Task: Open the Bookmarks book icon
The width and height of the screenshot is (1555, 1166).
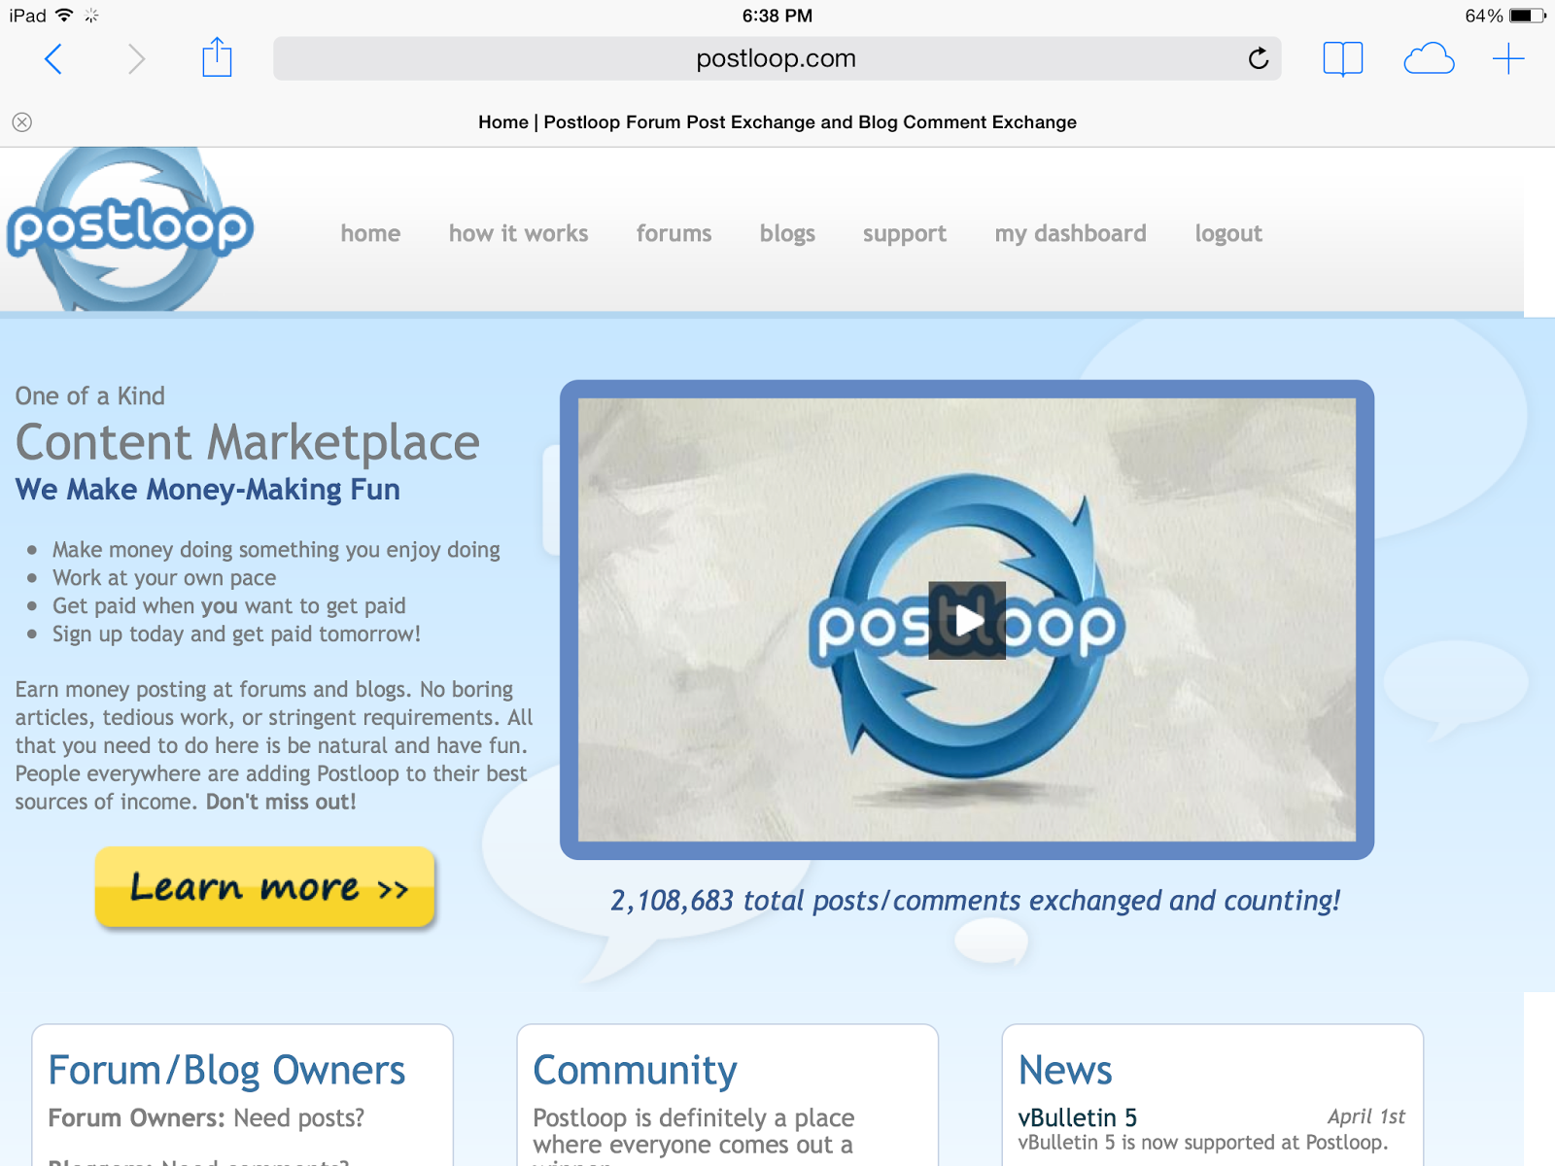Action: (1343, 59)
